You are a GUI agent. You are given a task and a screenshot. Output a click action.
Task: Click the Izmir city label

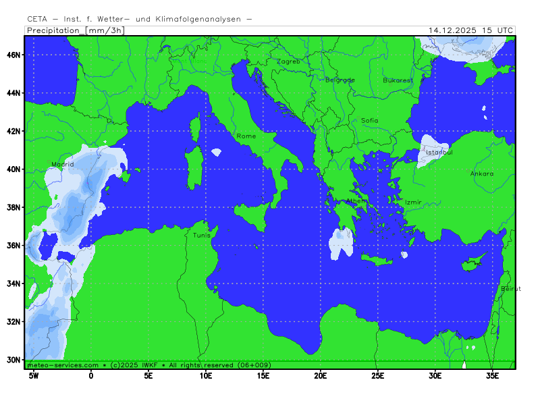pyautogui.click(x=413, y=202)
